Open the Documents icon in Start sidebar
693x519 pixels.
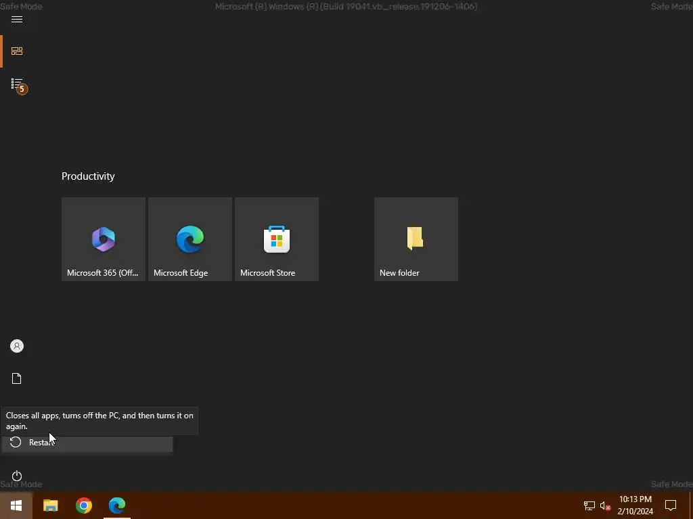17,378
